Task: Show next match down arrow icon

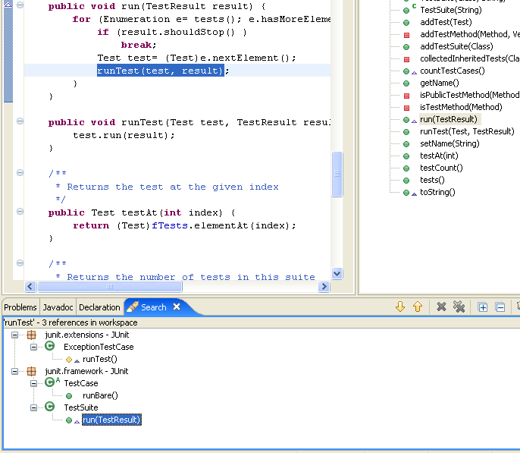Action: [400, 307]
